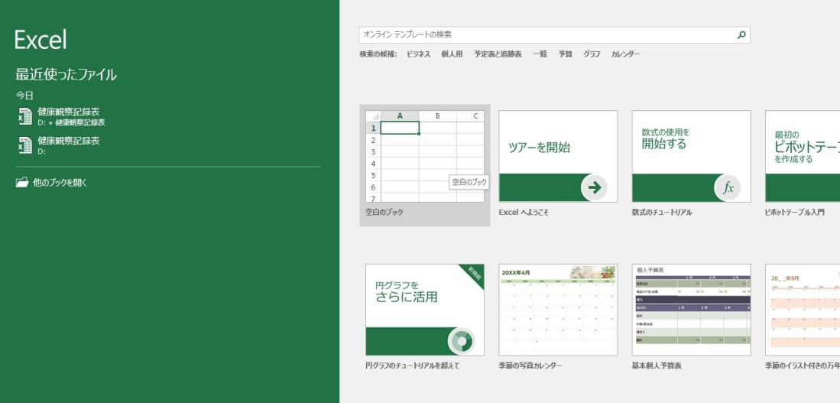Open the 季節の写真カレンダー template

(558, 309)
